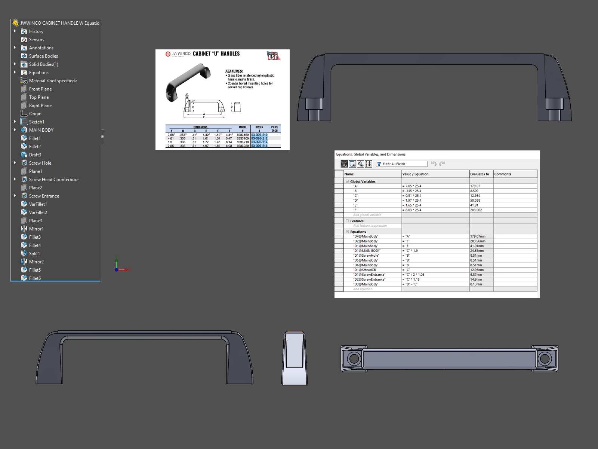The width and height of the screenshot is (598, 449).
Task: Click the Comments column header
Action: pyautogui.click(x=515, y=174)
